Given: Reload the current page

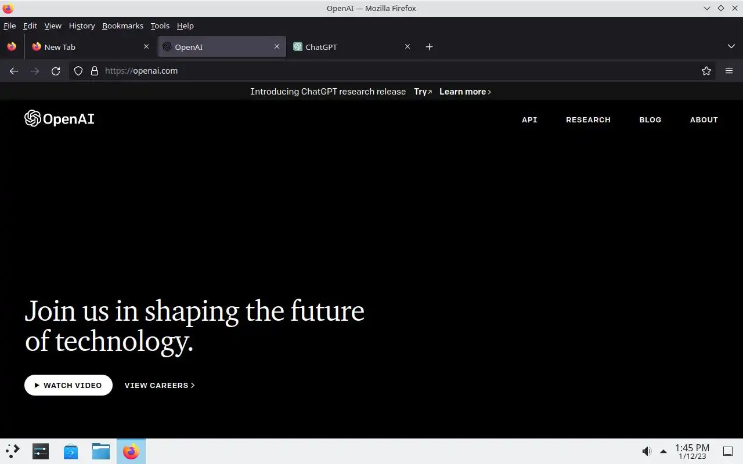Looking at the screenshot, I should click(56, 71).
